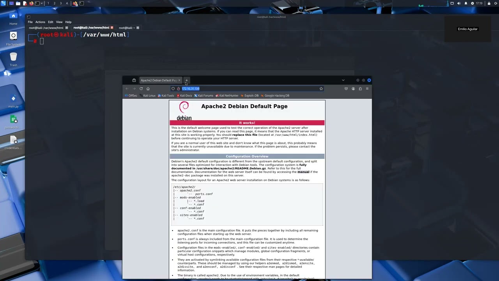Click the display settings tray icon
Screen dimensions: 499x281
click(452, 3)
